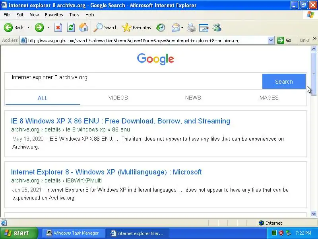Switch to the VIDEOS tab

[118, 98]
